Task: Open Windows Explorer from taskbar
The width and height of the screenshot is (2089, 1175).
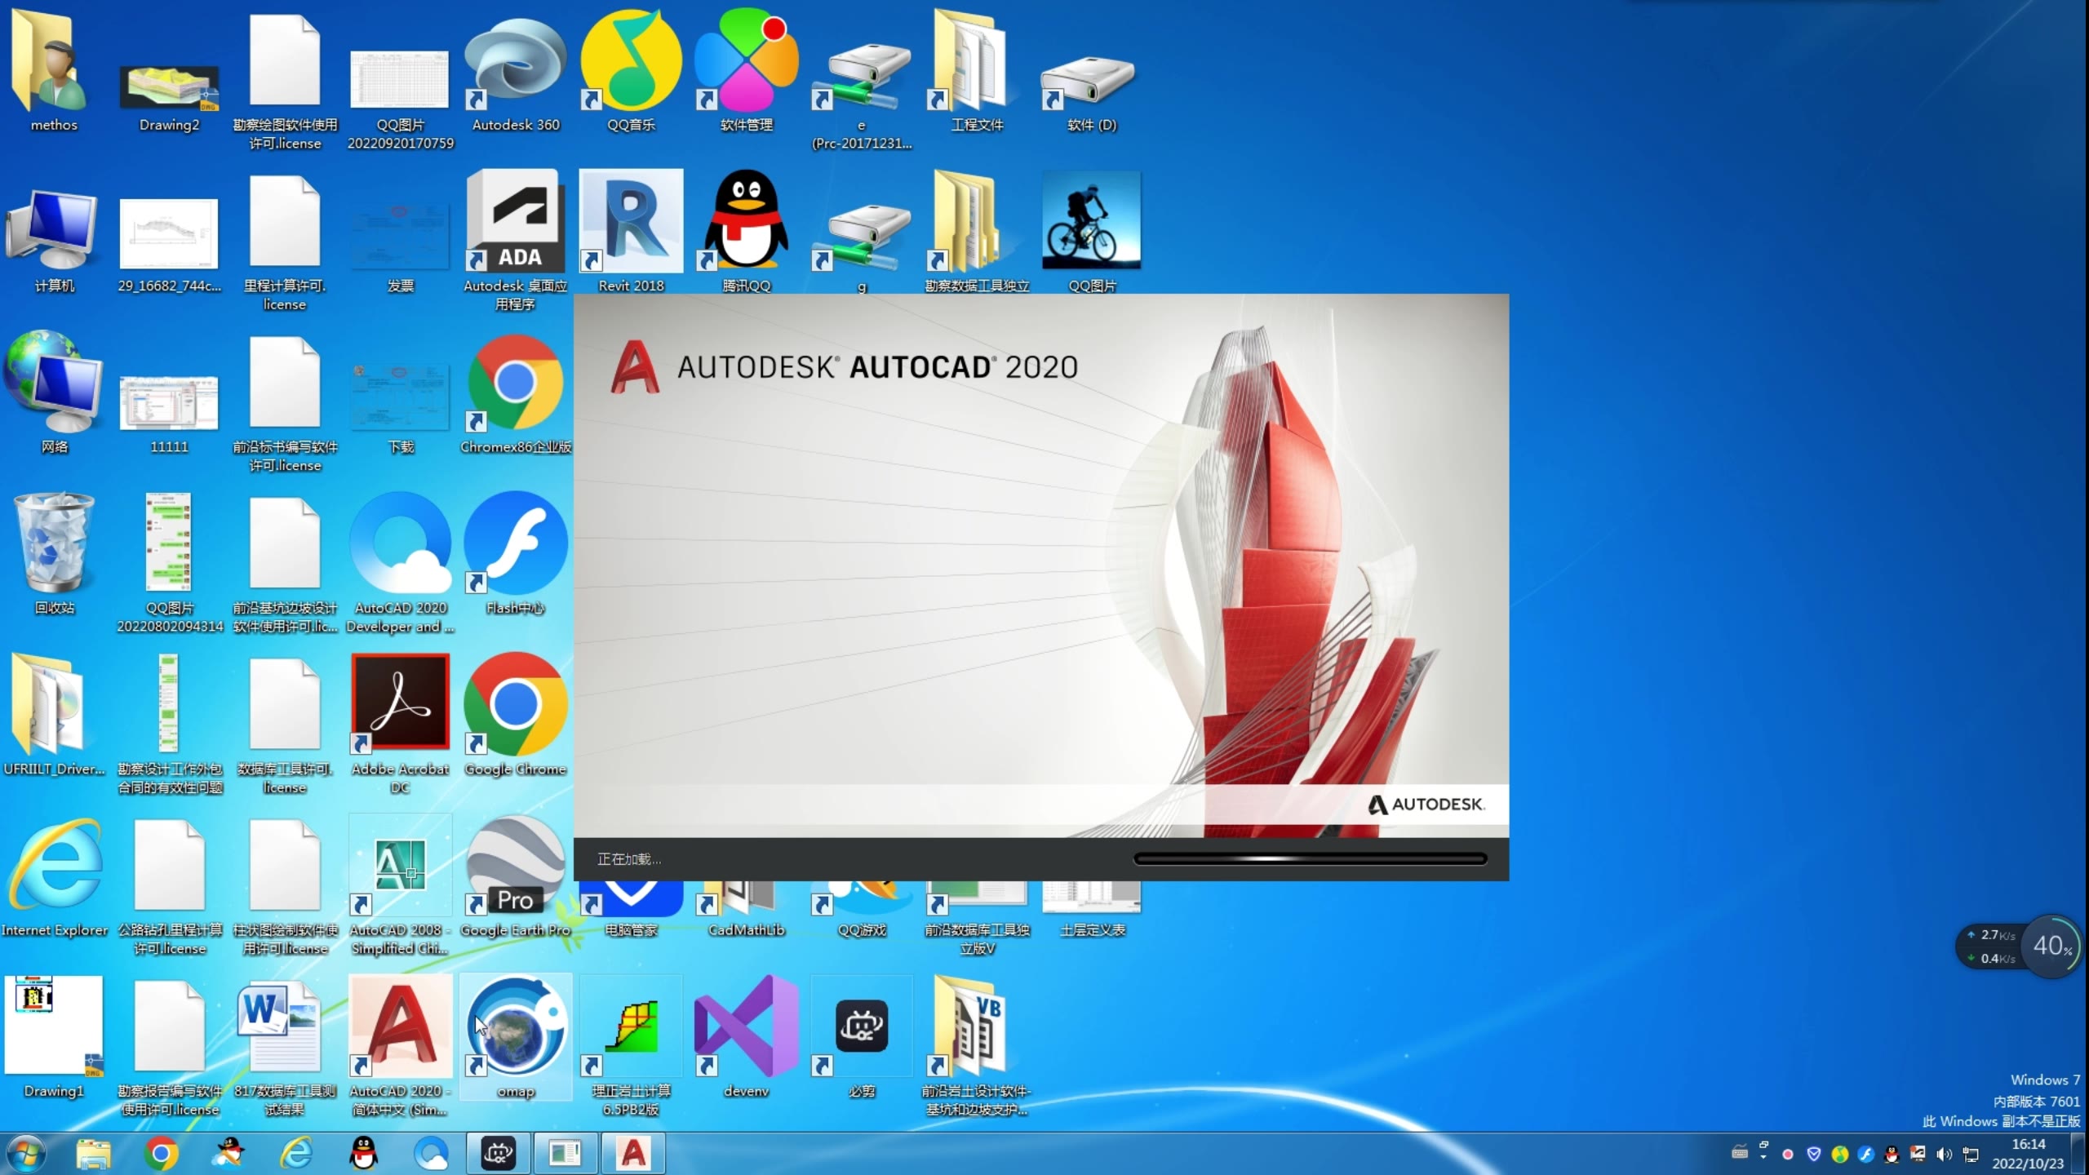Action: (x=94, y=1154)
